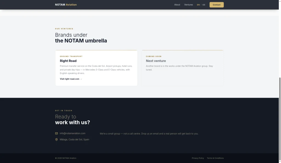Screen dimensions: 281x163
Task: Switch language to EN
Action: point(198,5)
